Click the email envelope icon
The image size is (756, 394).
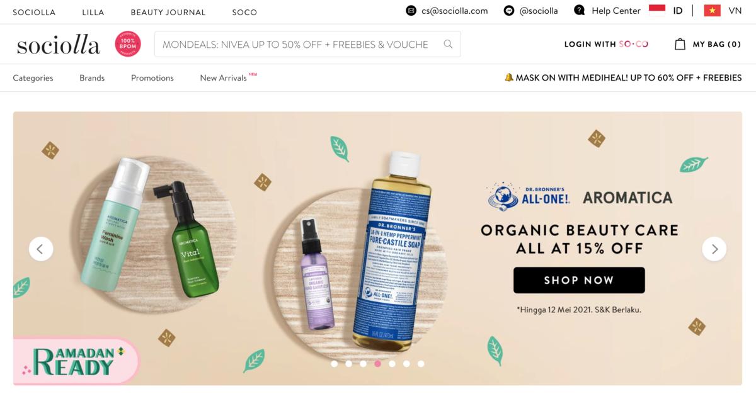coord(411,11)
